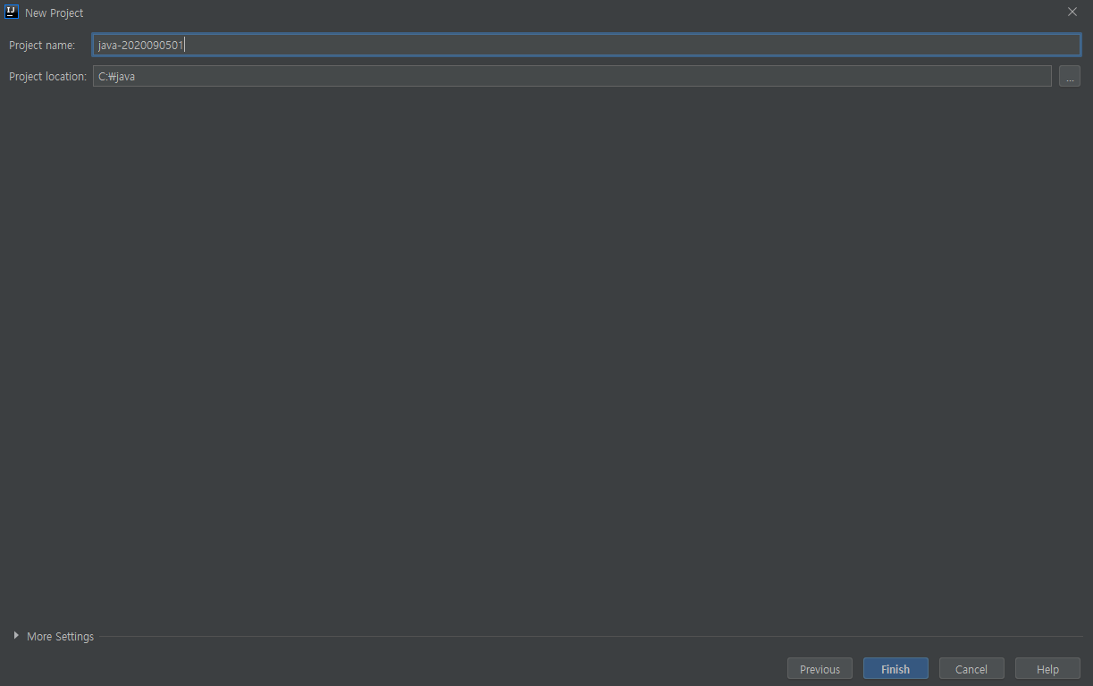Click the Project location input field
1093x686 pixels.
click(x=572, y=76)
